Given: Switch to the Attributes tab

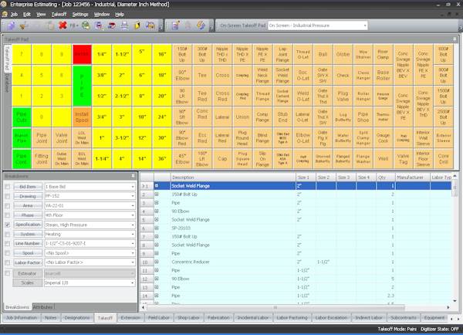Looking at the screenshot, I should click(x=42, y=307).
